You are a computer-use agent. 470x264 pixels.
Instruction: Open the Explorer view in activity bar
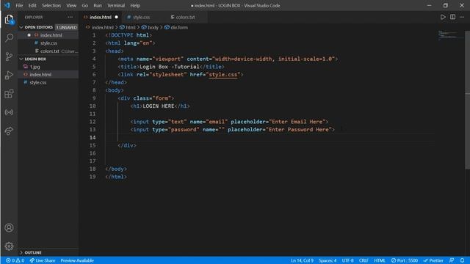[x=9, y=20]
